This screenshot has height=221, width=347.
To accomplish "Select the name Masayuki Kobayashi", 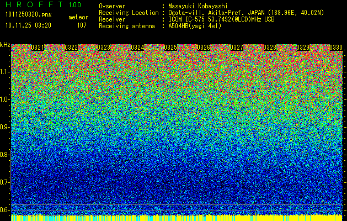I will pos(198,6).
